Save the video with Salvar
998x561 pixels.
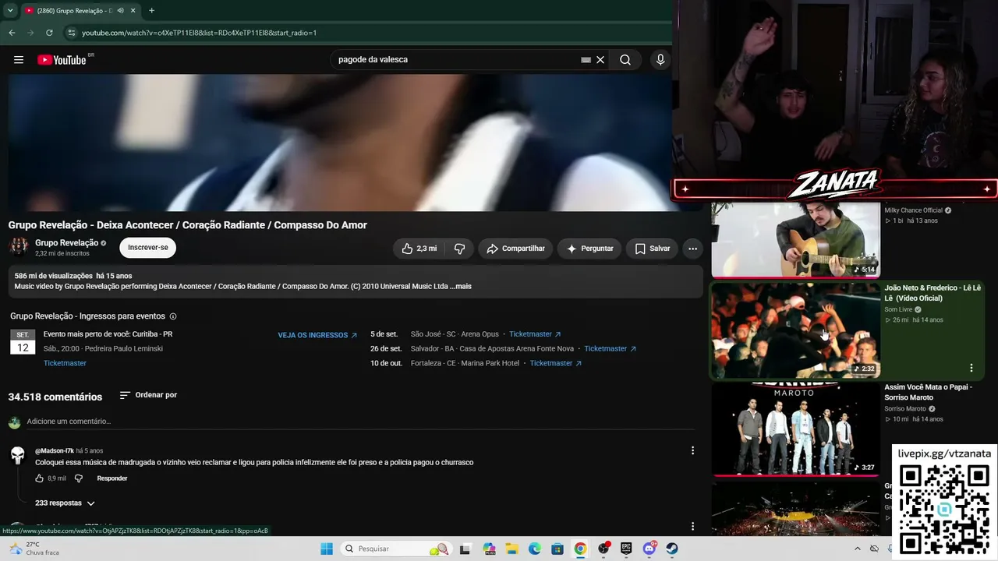tap(652, 249)
